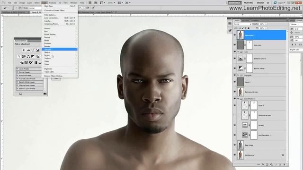Viewport: 303px width, 170px height.
Task: Add a Brightness/Contrast adjustment in Adjustments panel
Action: (24, 50)
